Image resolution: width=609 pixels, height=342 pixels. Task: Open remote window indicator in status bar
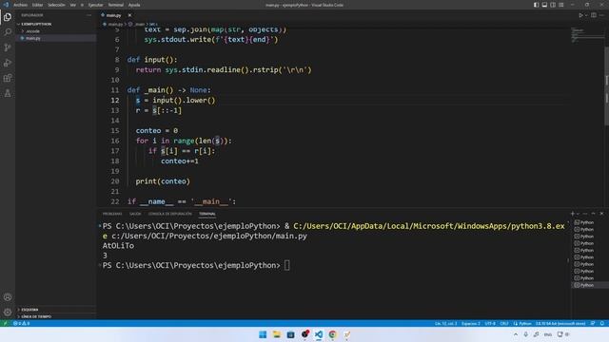click(x=5, y=323)
